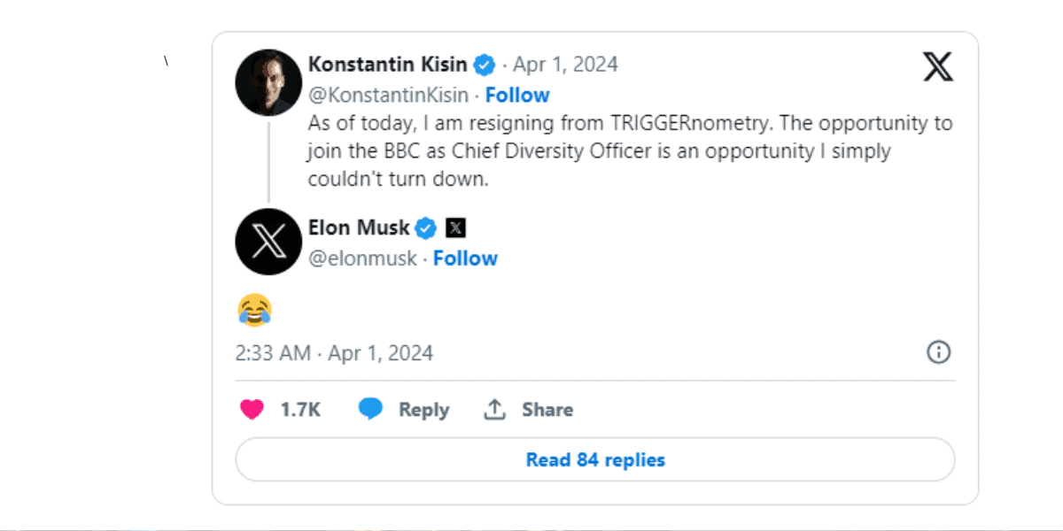Open the Konstantin Kisin display name
The height and width of the screenshot is (531, 1063).
388,65
